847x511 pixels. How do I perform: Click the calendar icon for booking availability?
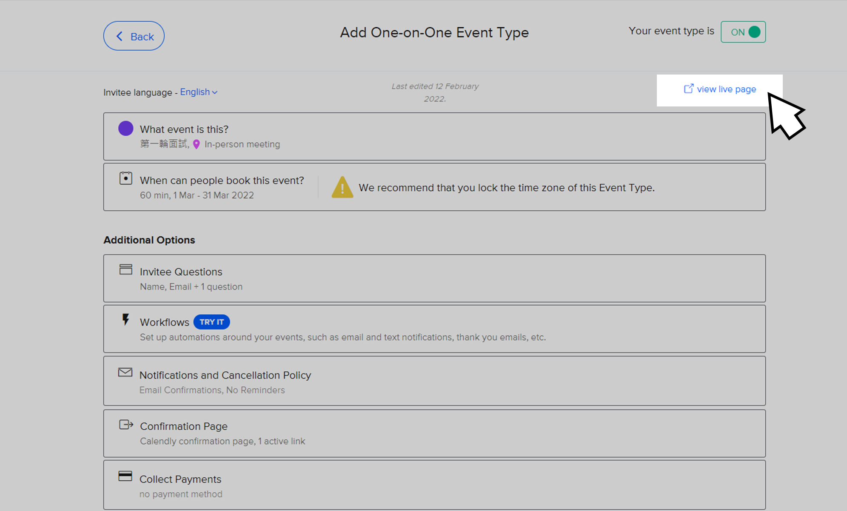[125, 178]
